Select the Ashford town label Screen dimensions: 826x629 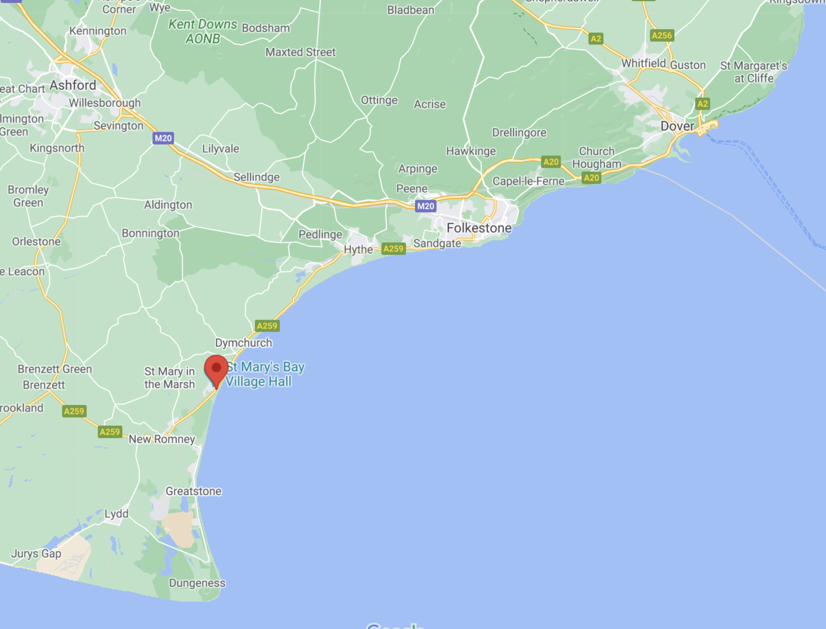(x=73, y=85)
